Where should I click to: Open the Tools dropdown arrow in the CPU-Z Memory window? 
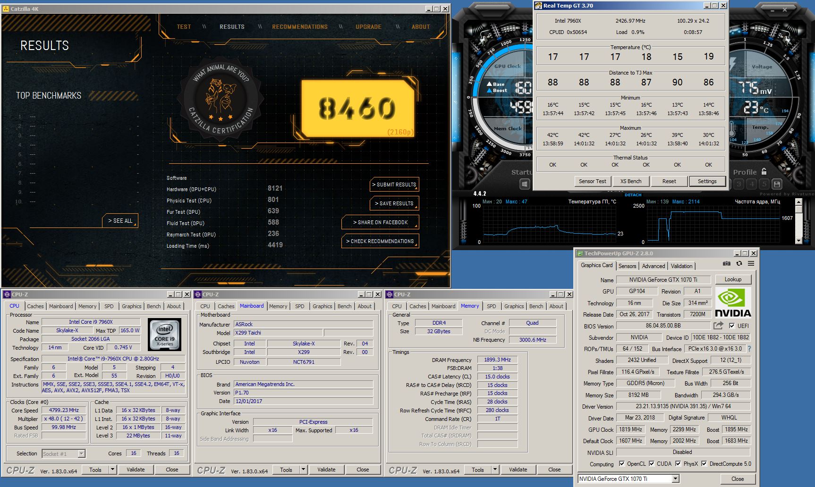495,470
